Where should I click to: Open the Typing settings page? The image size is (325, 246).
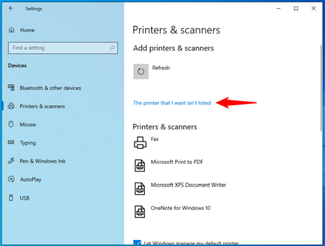coord(28,143)
